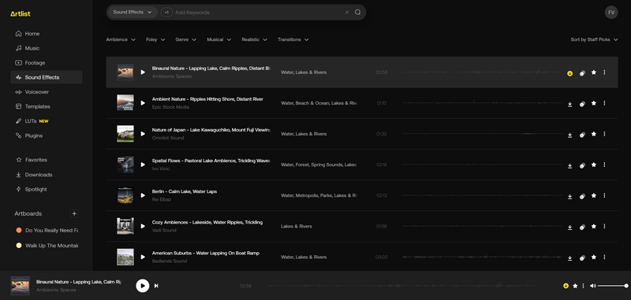Download American Suburbs sound effect
Image resolution: width=631 pixels, height=300 pixels.
pos(569,257)
